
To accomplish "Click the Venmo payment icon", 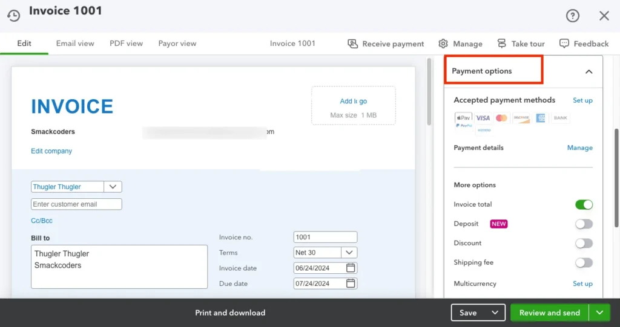I will click(484, 130).
